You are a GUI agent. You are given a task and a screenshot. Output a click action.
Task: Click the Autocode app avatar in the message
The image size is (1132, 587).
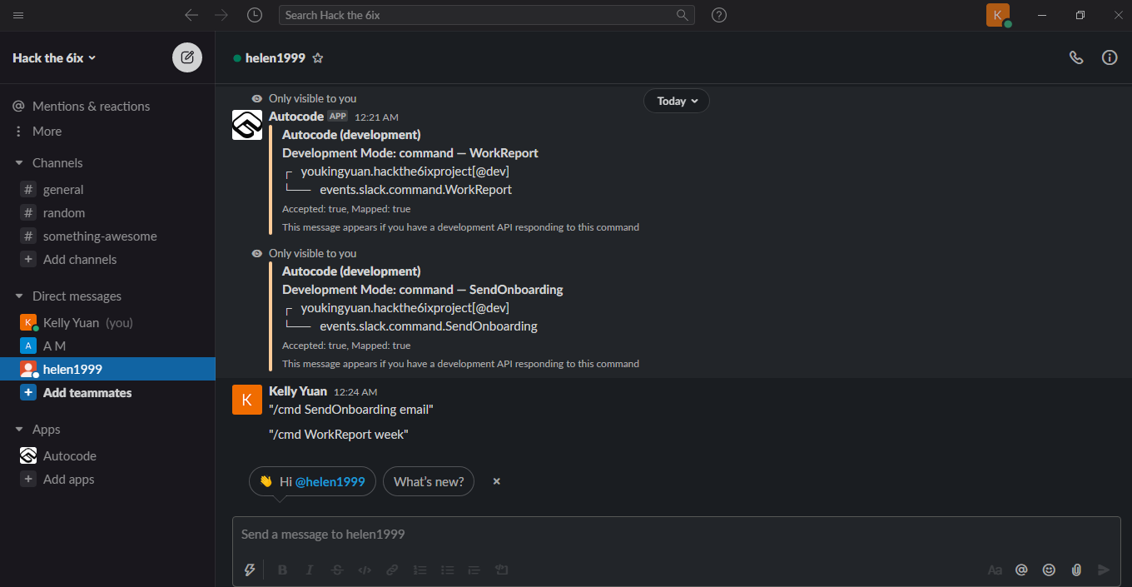pyautogui.click(x=247, y=125)
